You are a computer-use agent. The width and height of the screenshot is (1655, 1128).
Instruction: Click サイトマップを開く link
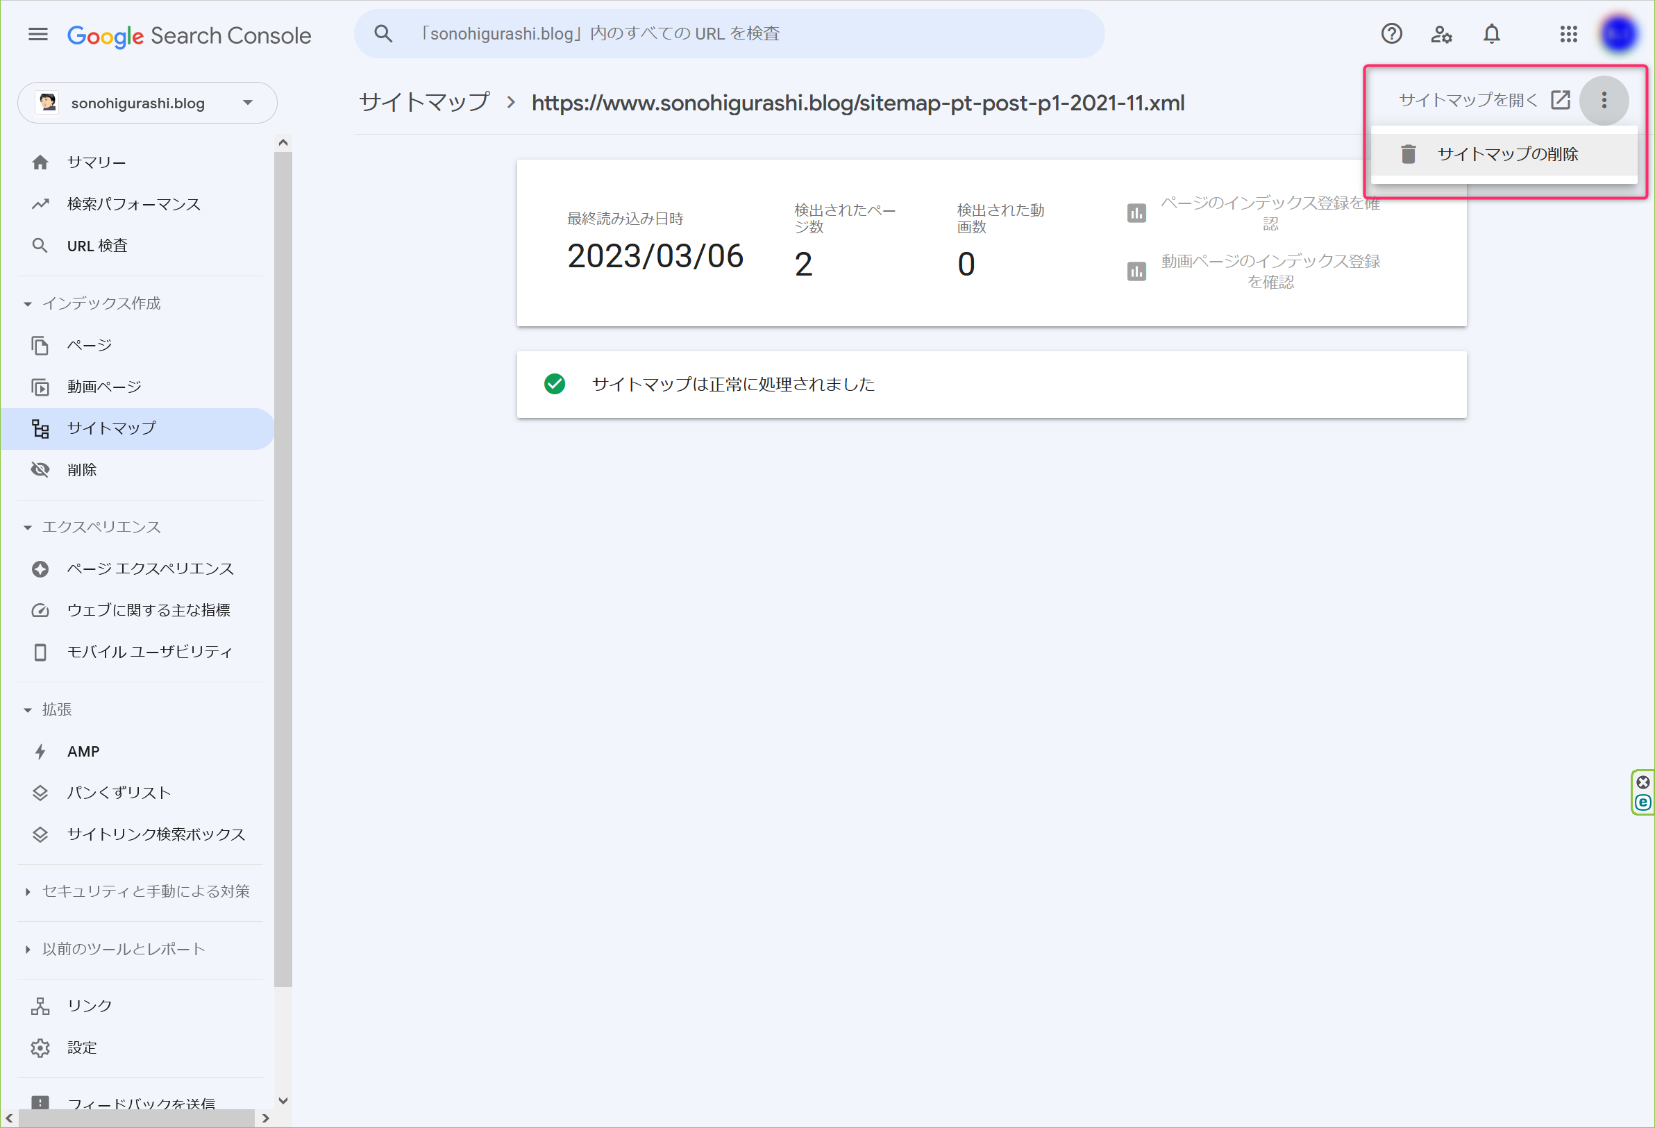[1467, 100]
